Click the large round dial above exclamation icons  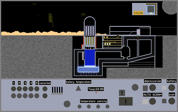tap(135, 87)
